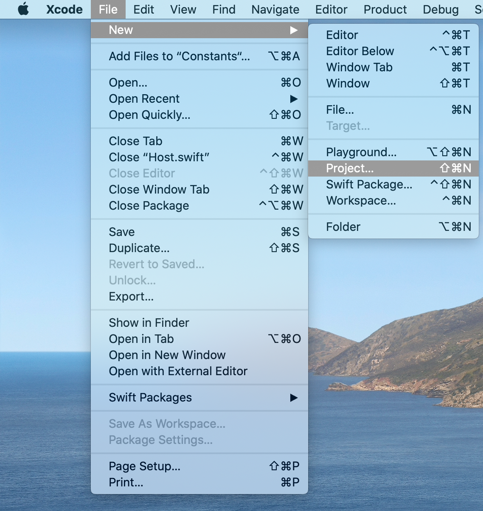Select Open in Tab
This screenshot has height=511, width=483.
coord(199,339)
